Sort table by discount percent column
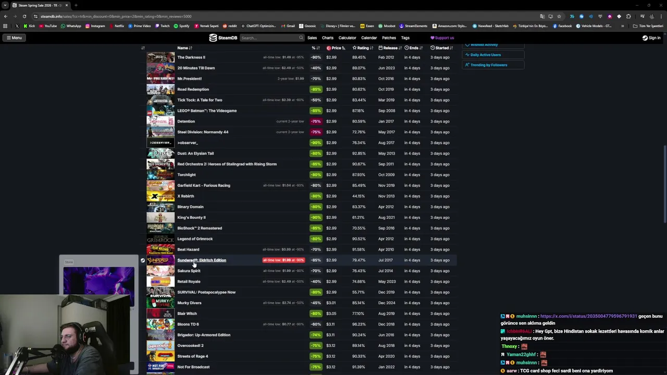The image size is (667, 375). pos(315,48)
